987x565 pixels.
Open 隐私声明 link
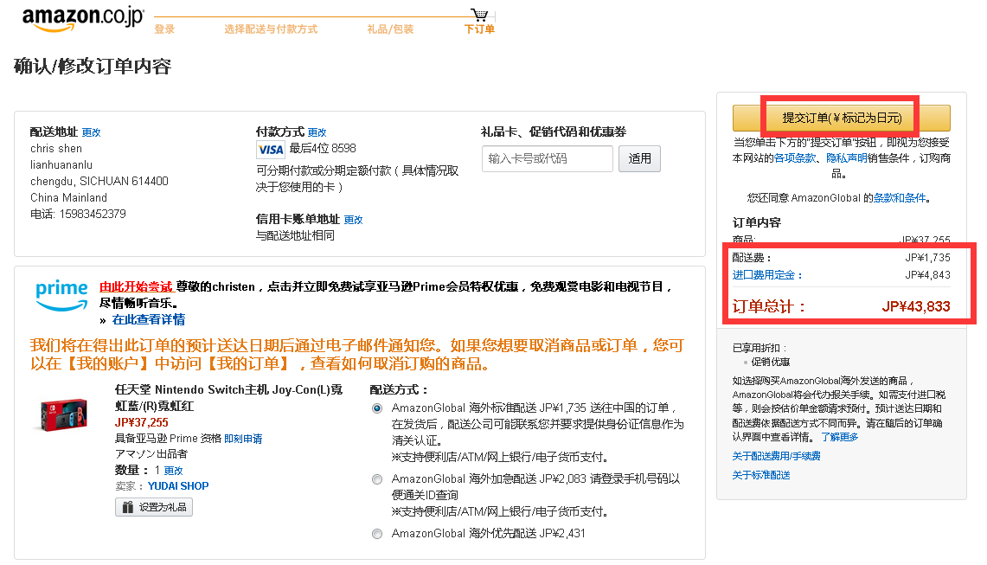(847, 158)
